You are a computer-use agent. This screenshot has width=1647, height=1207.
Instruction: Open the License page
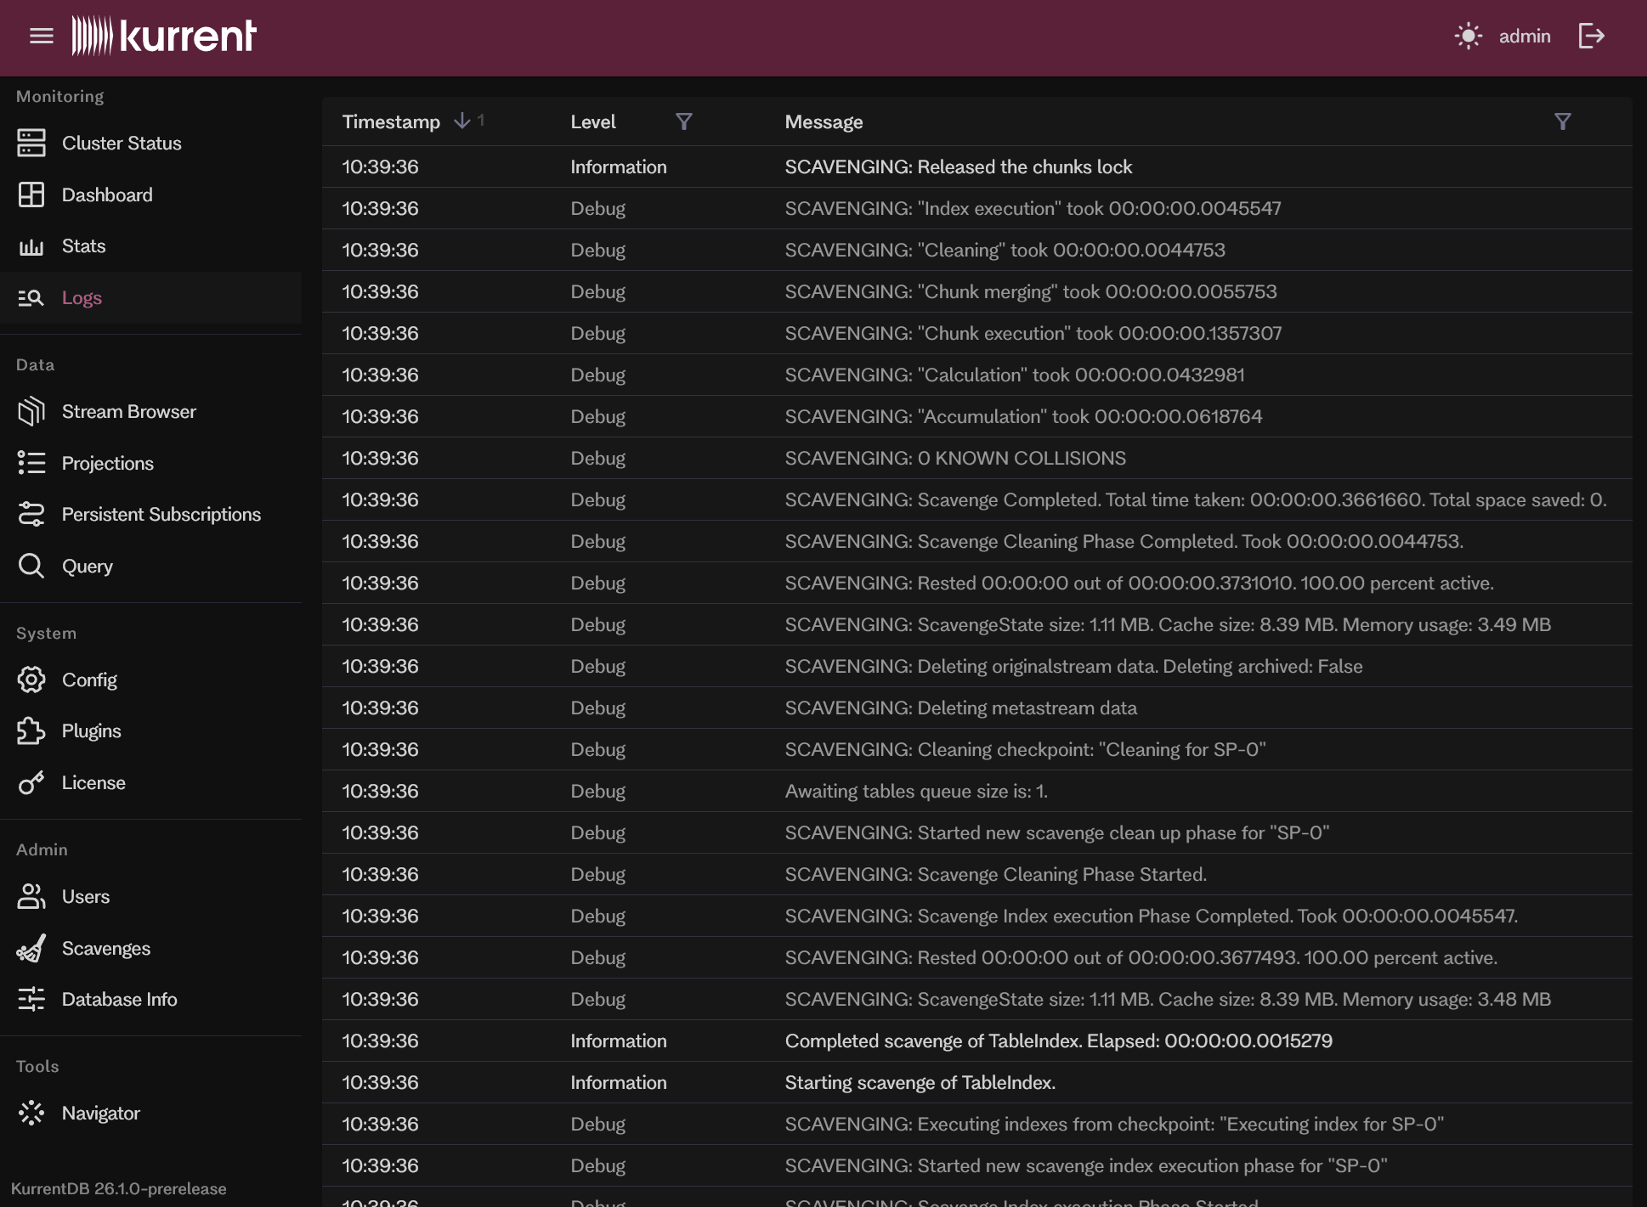click(x=93, y=782)
